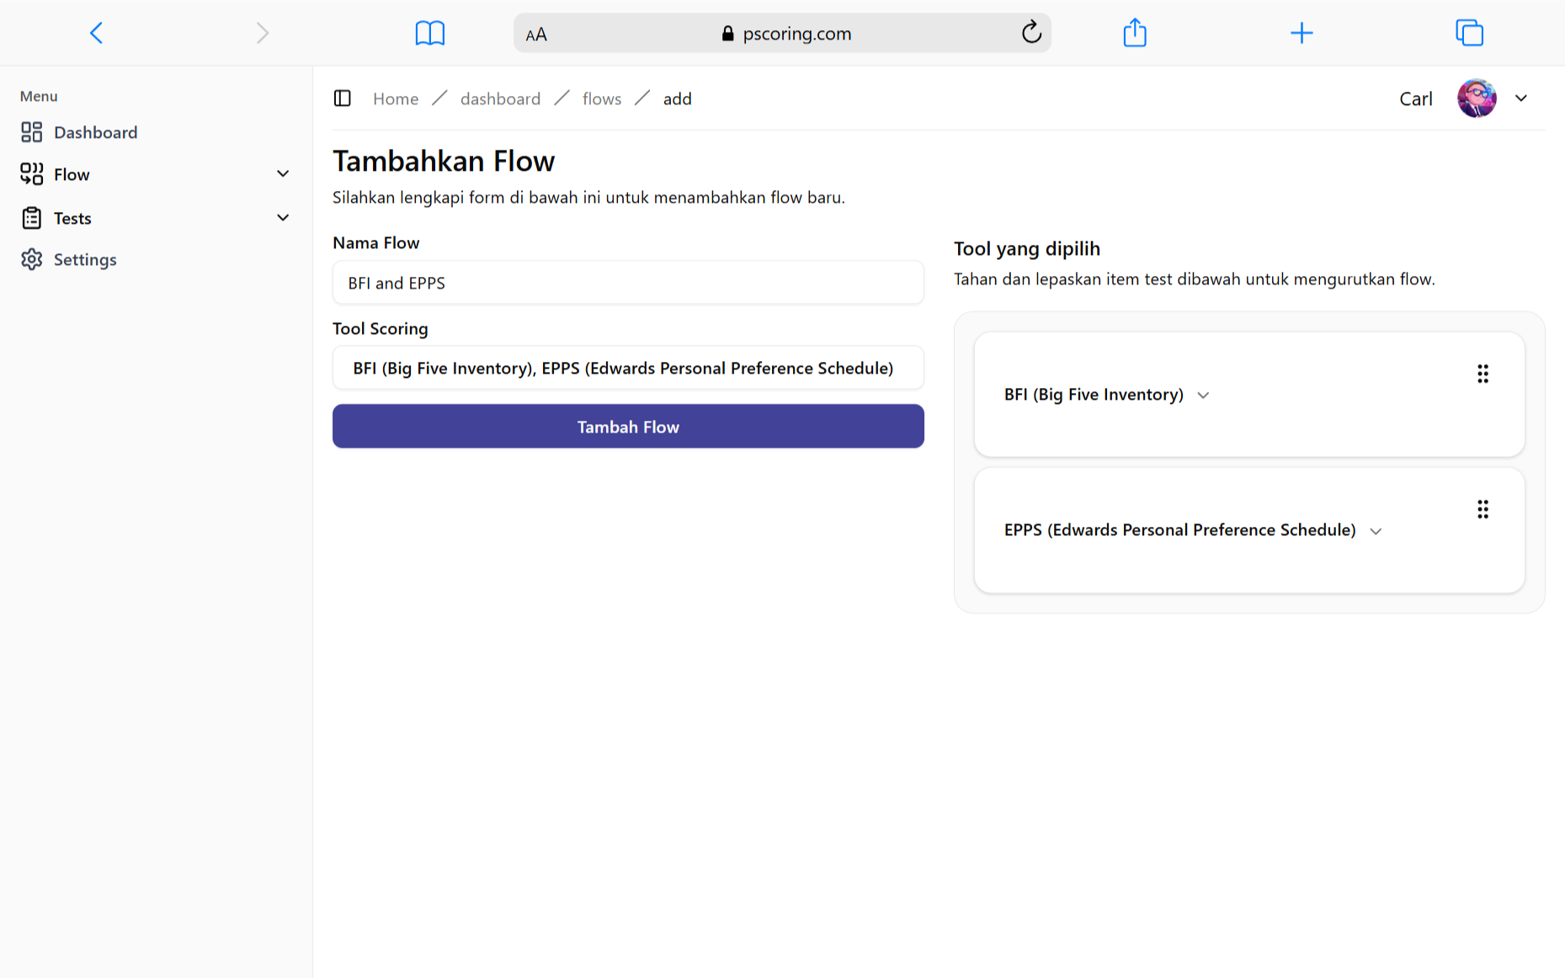Click the Tambah Flow button

(628, 427)
